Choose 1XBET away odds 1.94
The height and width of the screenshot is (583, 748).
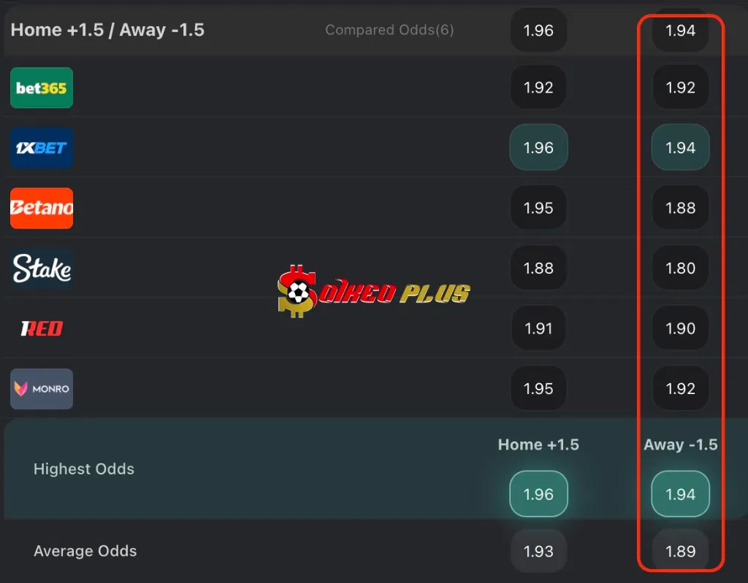click(680, 147)
